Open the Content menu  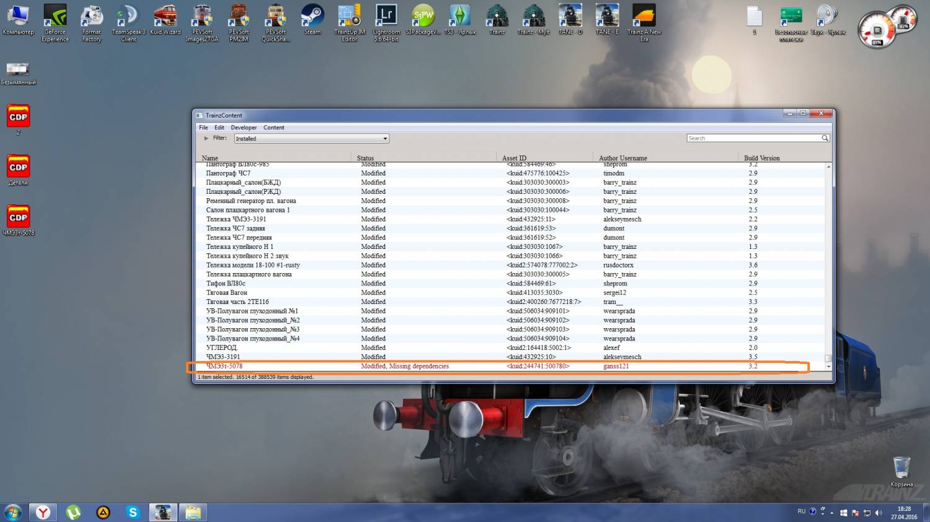[x=273, y=128]
